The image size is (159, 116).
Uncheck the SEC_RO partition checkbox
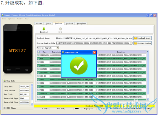38,76
